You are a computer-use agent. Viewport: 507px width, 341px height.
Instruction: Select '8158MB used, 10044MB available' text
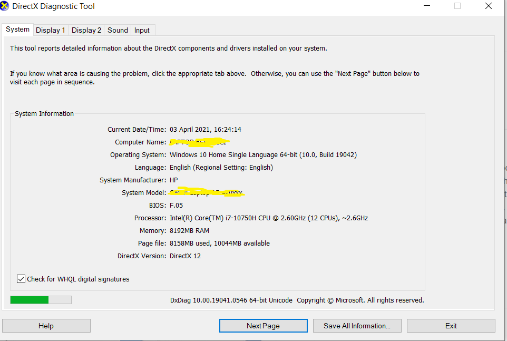tap(220, 243)
